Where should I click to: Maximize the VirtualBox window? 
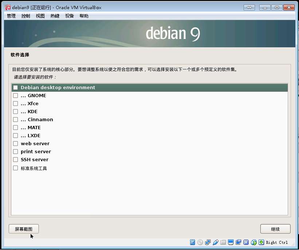point(277,7)
